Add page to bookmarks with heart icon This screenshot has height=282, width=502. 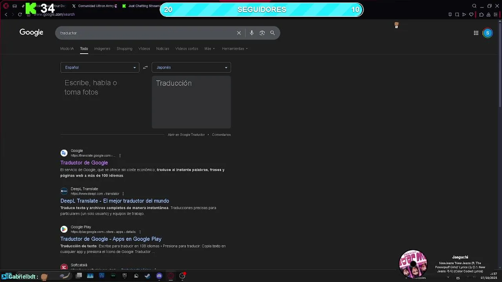coord(471,14)
